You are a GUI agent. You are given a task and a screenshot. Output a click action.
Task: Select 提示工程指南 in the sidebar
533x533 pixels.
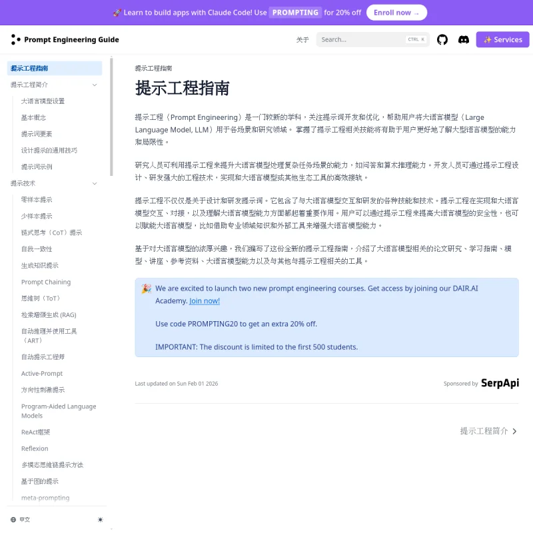[55, 68]
